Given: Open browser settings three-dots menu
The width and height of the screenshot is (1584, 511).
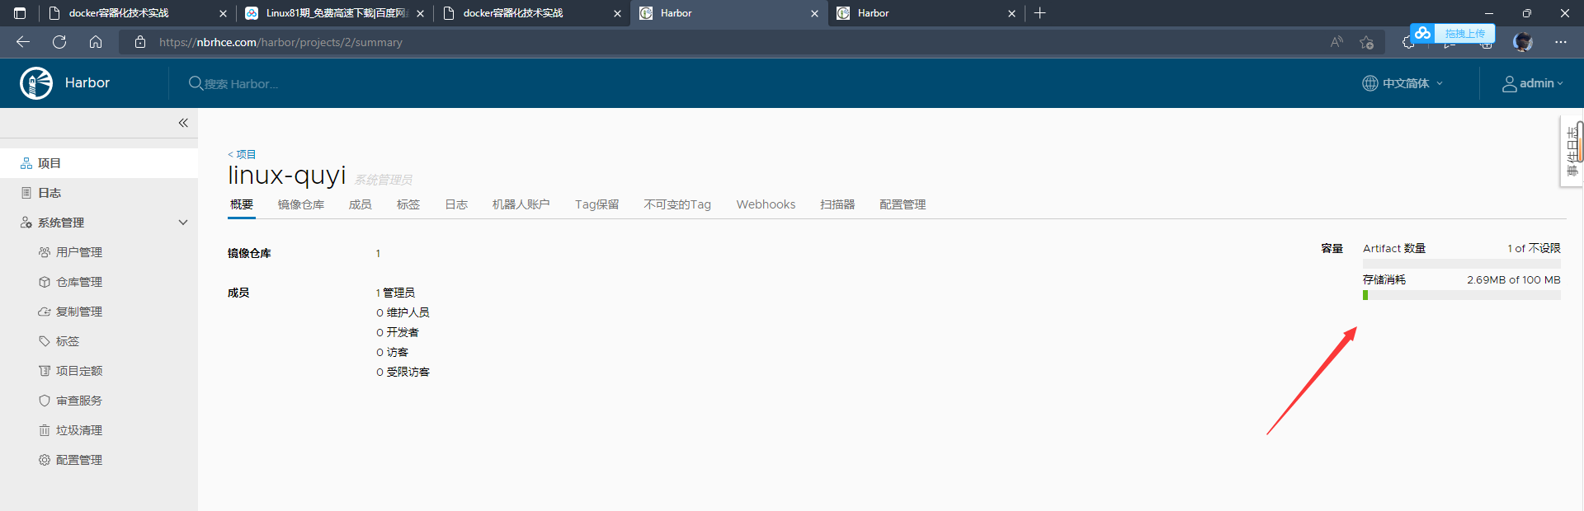Looking at the screenshot, I should [1561, 42].
